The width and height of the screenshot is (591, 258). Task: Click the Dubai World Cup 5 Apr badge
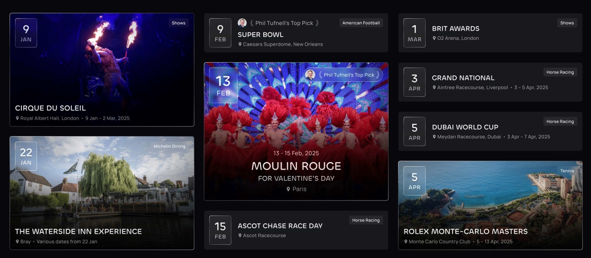(415, 132)
